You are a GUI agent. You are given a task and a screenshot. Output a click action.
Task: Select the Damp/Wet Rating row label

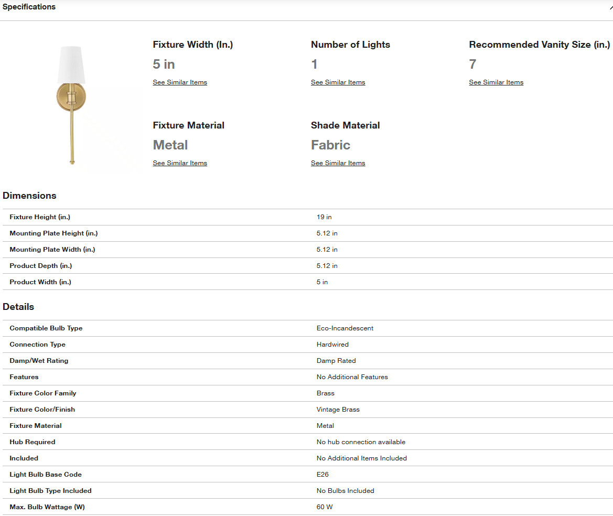(39, 361)
